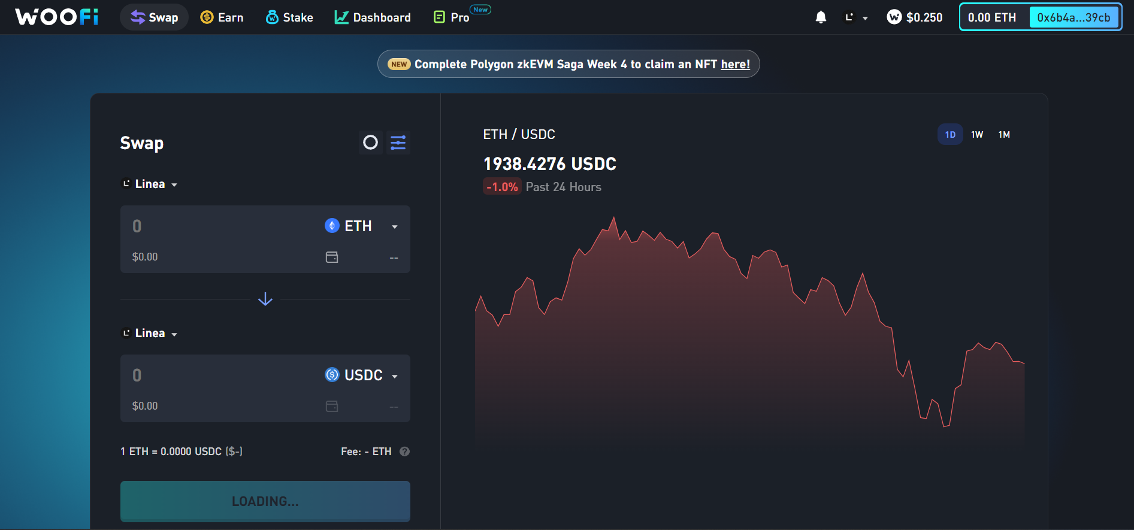Open the Swap page in navigation
The image size is (1134, 530).
click(155, 17)
